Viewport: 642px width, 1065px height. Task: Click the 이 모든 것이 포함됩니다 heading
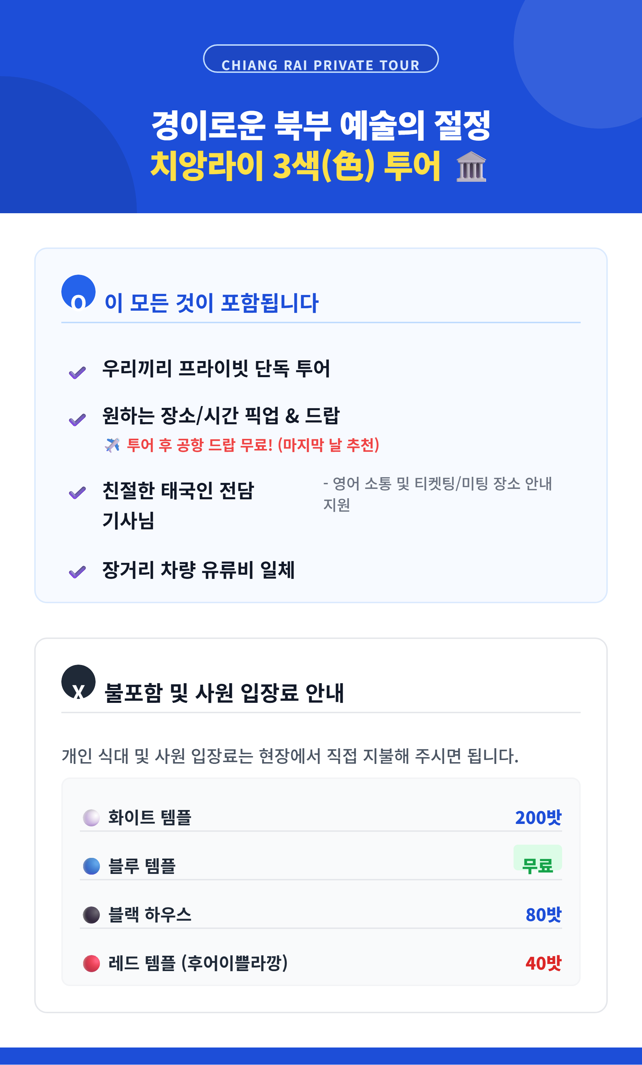[x=212, y=302]
